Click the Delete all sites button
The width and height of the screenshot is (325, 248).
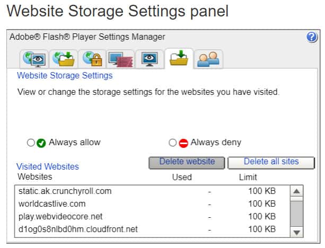pos(271,163)
